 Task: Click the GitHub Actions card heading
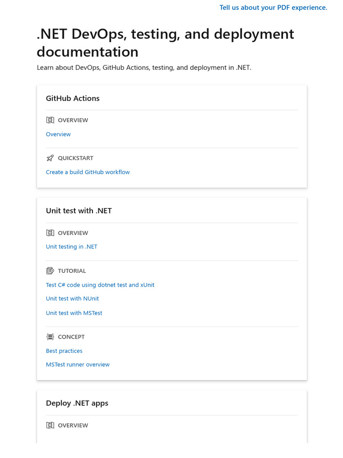[x=73, y=98]
